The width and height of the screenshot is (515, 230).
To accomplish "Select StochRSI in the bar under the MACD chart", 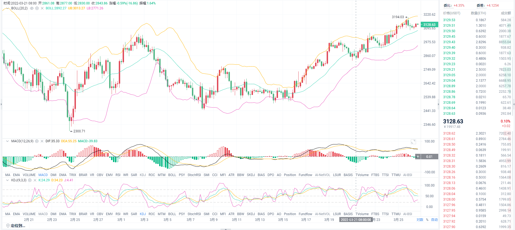I will coord(194,175).
